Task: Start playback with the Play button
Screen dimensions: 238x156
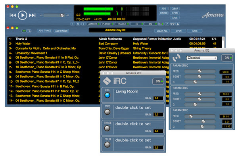Action: coord(23,15)
